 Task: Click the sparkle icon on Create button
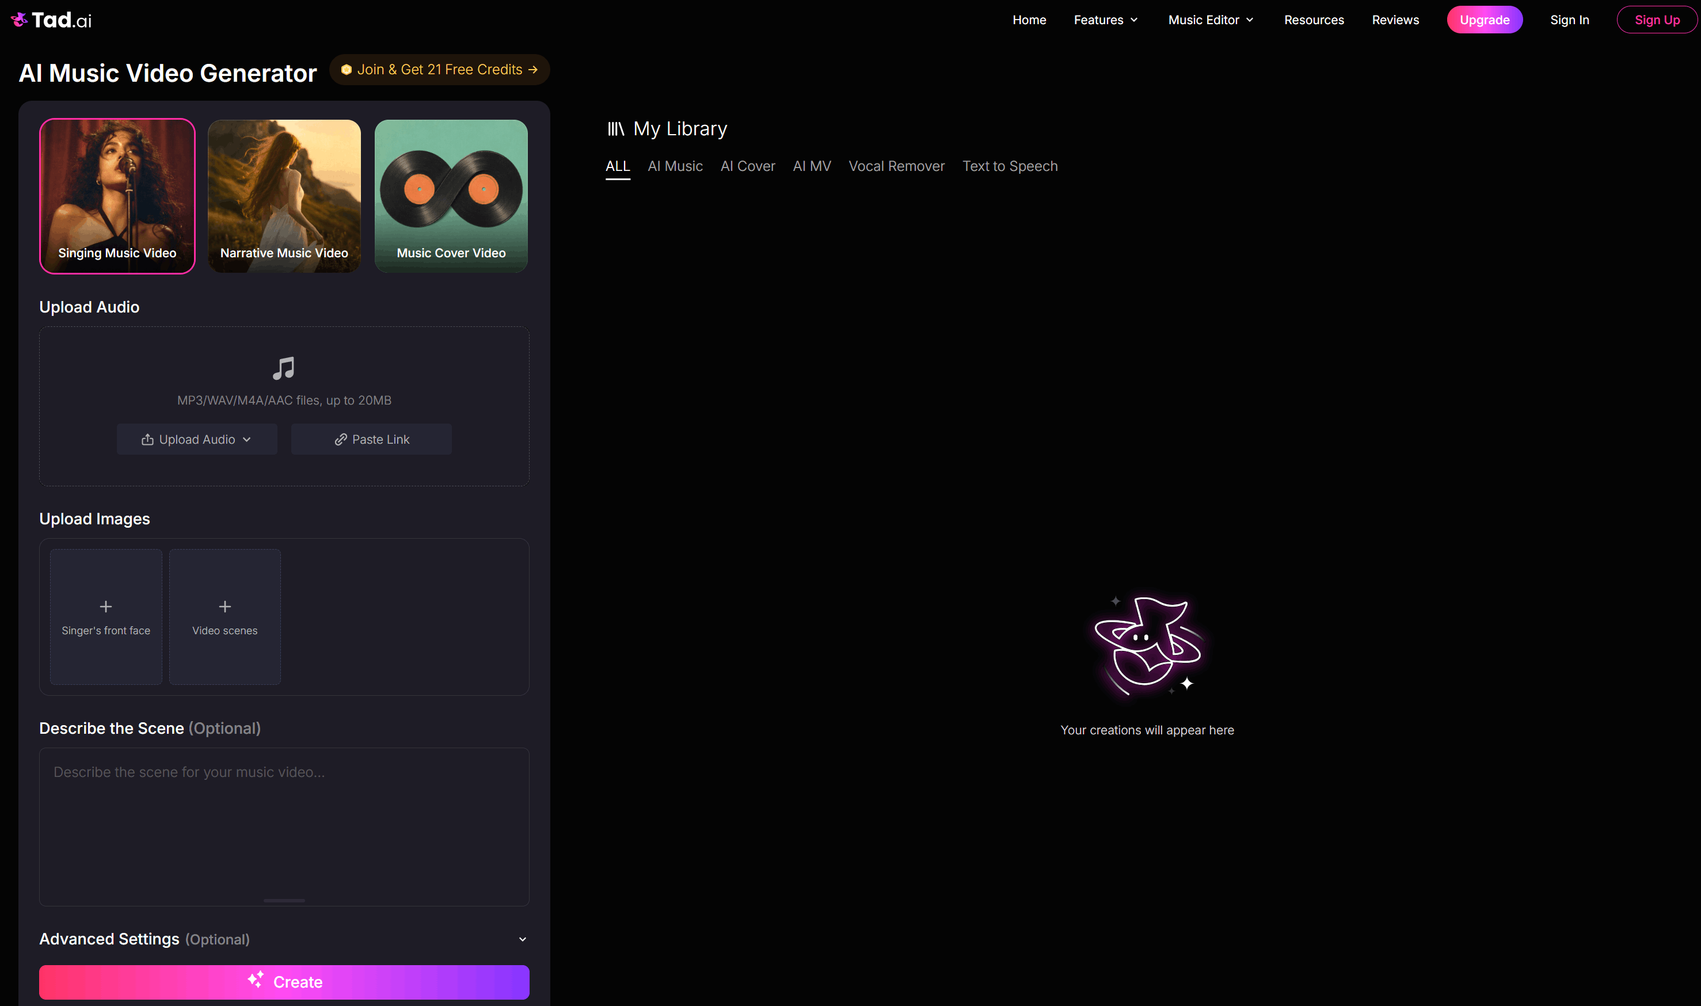tap(256, 980)
